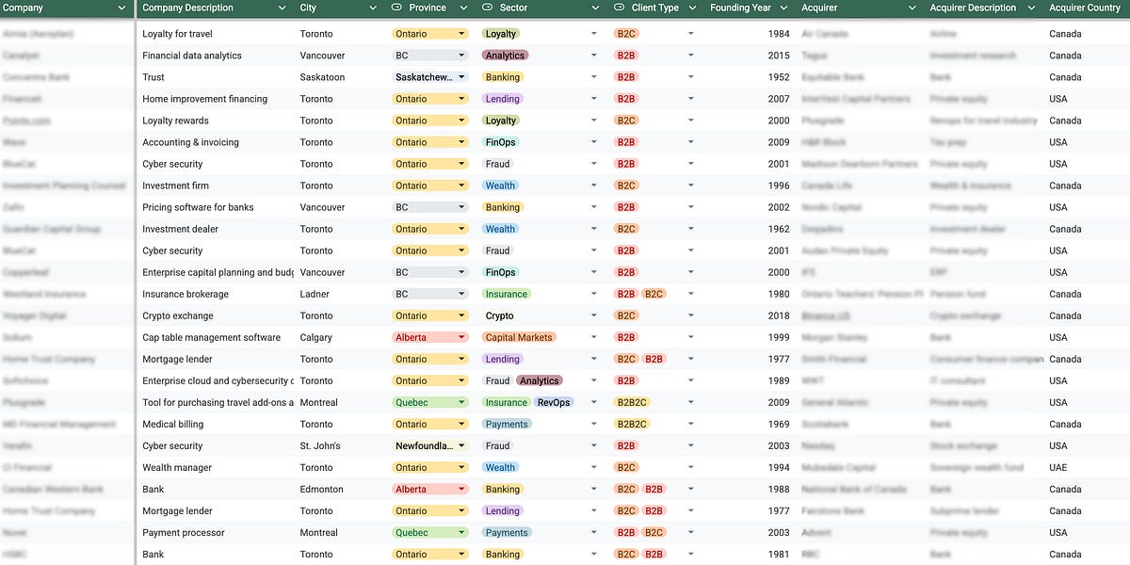Open Alberta chip in Cap table management row
Screen dimensions: 1130x565
[x=429, y=337]
